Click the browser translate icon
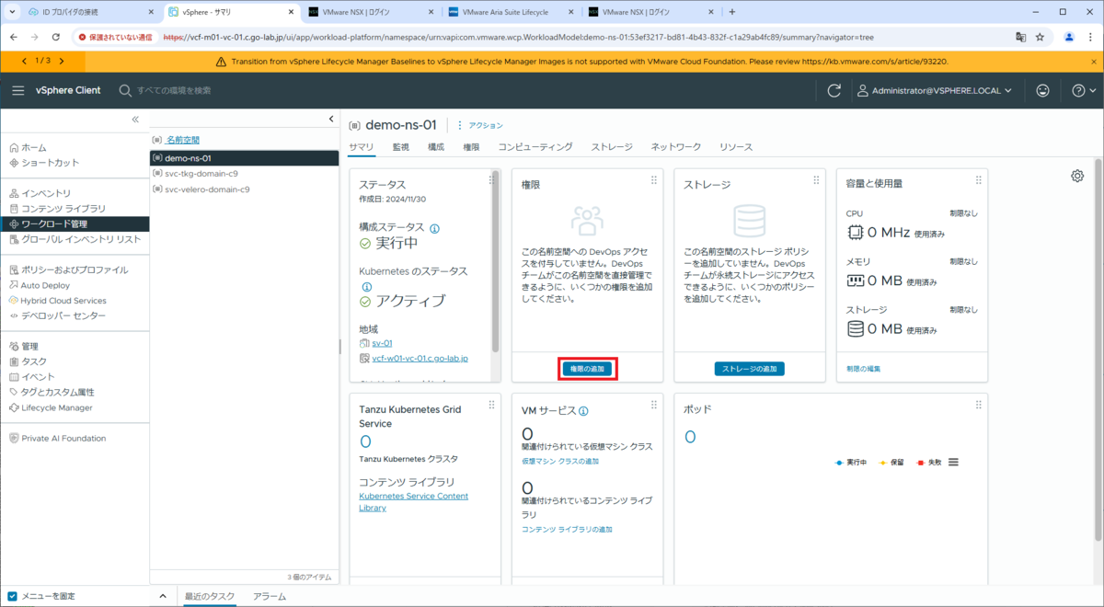This screenshot has width=1104, height=607. coord(1020,37)
